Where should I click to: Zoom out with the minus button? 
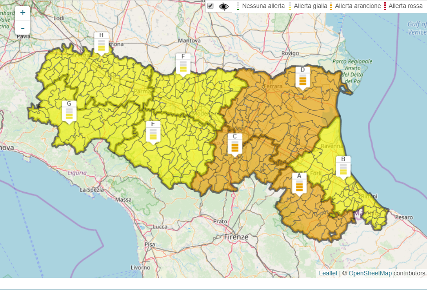coord(23,28)
